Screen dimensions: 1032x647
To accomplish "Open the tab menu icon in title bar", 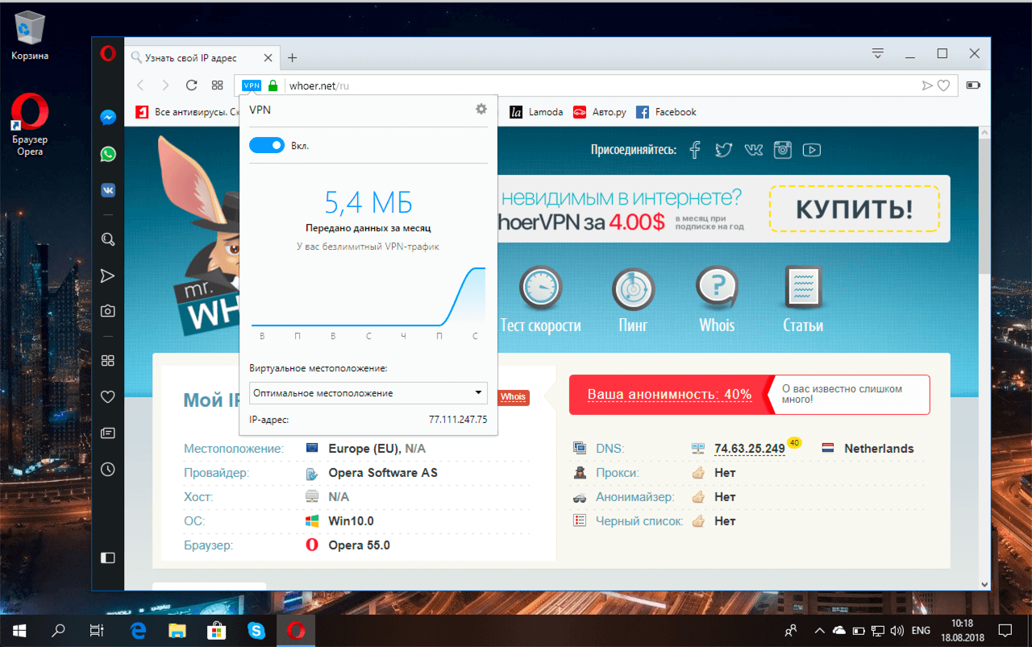I will [878, 54].
